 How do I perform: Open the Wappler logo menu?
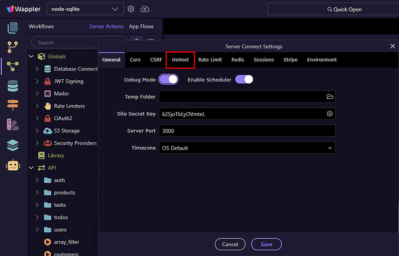pyautogui.click(x=23, y=9)
